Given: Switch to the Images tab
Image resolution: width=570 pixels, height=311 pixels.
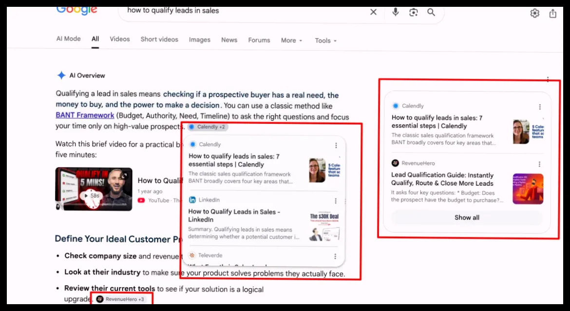Looking at the screenshot, I should coord(200,39).
